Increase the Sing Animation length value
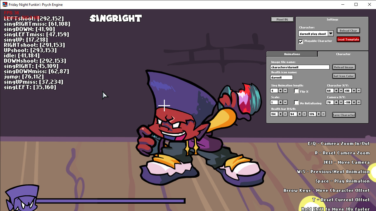Image resolution: width=376 pixels, height=211 pixels. [280, 91]
